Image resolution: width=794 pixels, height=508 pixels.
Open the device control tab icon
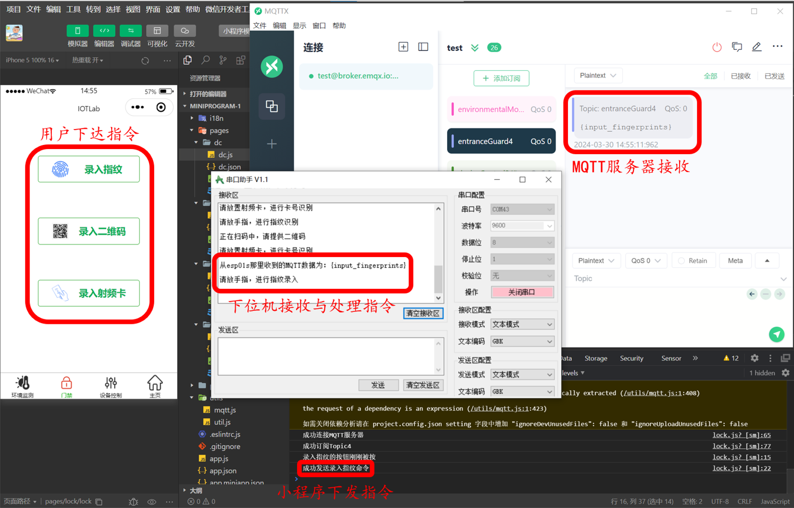pos(111,387)
